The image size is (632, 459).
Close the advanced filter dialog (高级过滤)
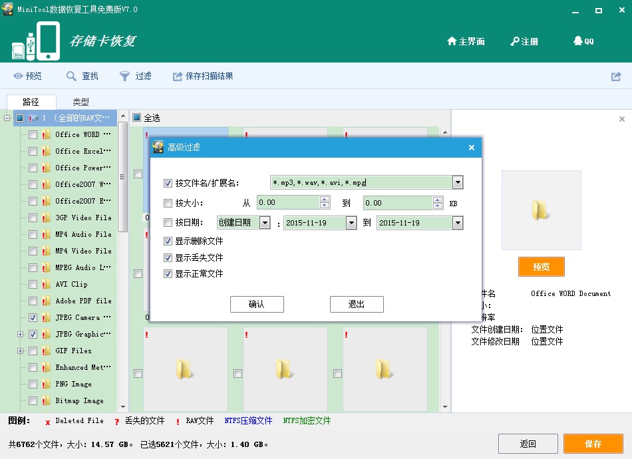click(x=472, y=148)
